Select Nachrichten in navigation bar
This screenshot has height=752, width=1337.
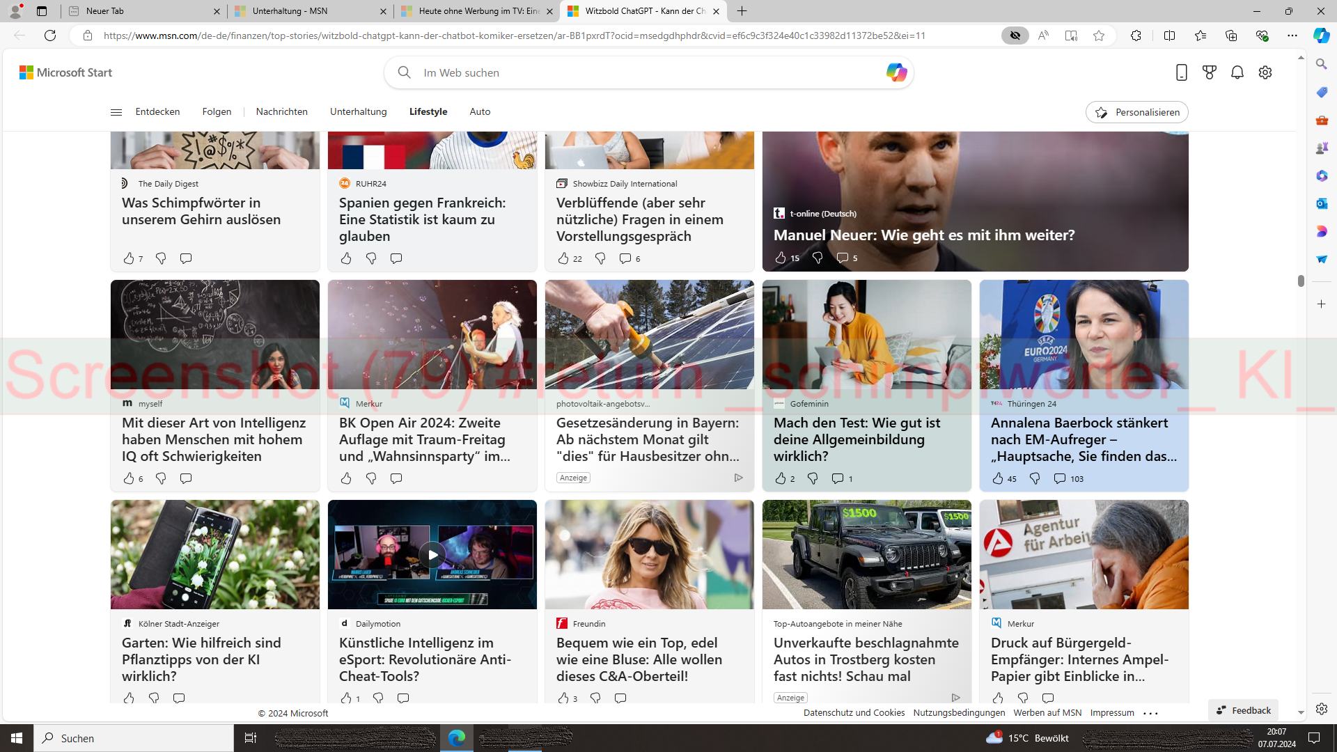coord(281,111)
